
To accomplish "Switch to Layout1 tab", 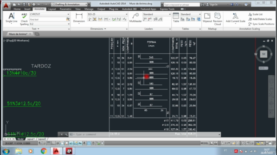I will pyautogui.click(x=31, y=139).
